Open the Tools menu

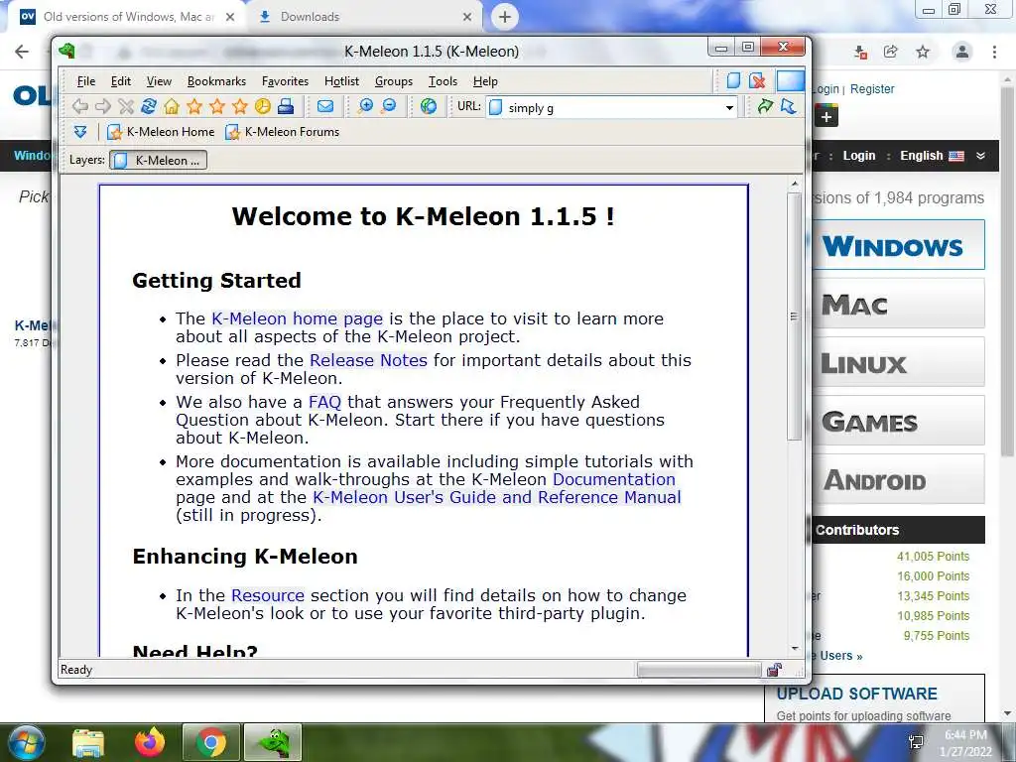[443, 81]
